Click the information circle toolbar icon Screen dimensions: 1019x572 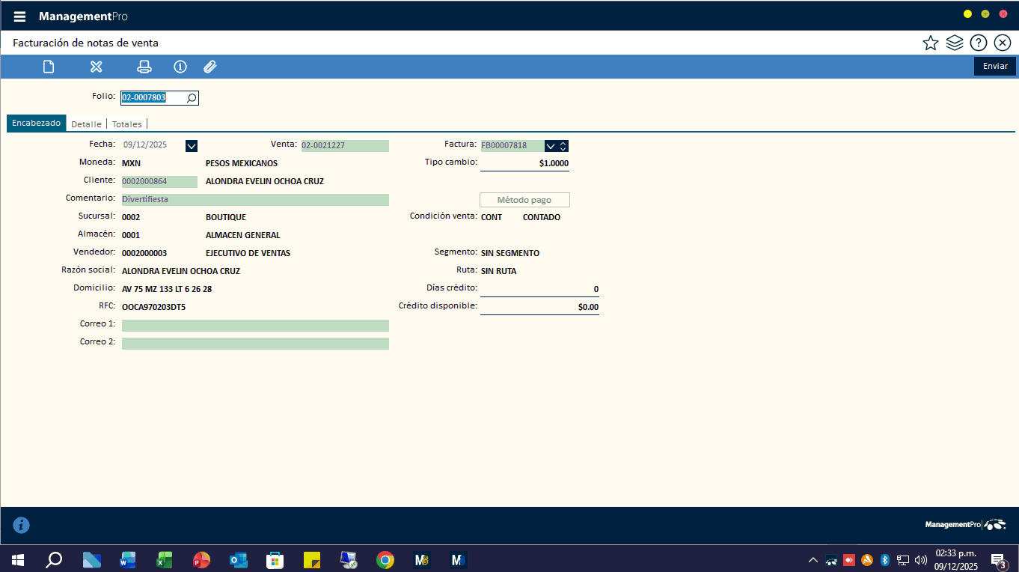[x=180, y=67]
